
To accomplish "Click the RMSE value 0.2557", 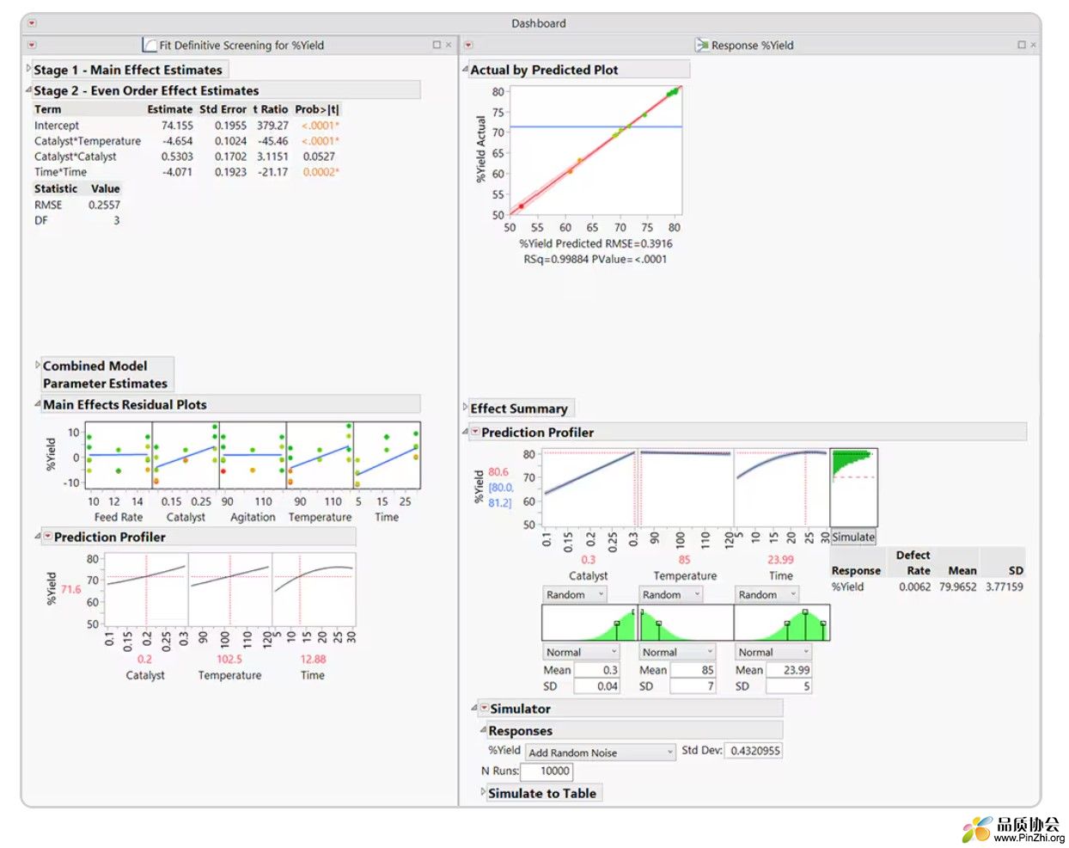I will coord(104,205).
